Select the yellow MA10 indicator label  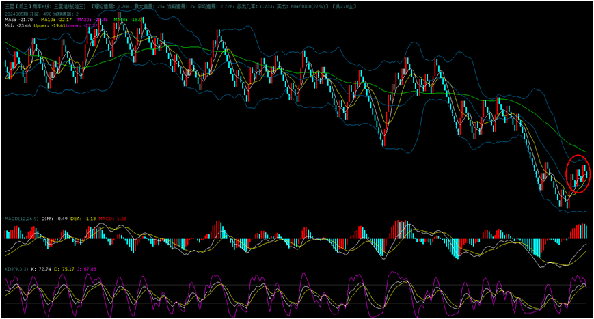click(57, 20)
